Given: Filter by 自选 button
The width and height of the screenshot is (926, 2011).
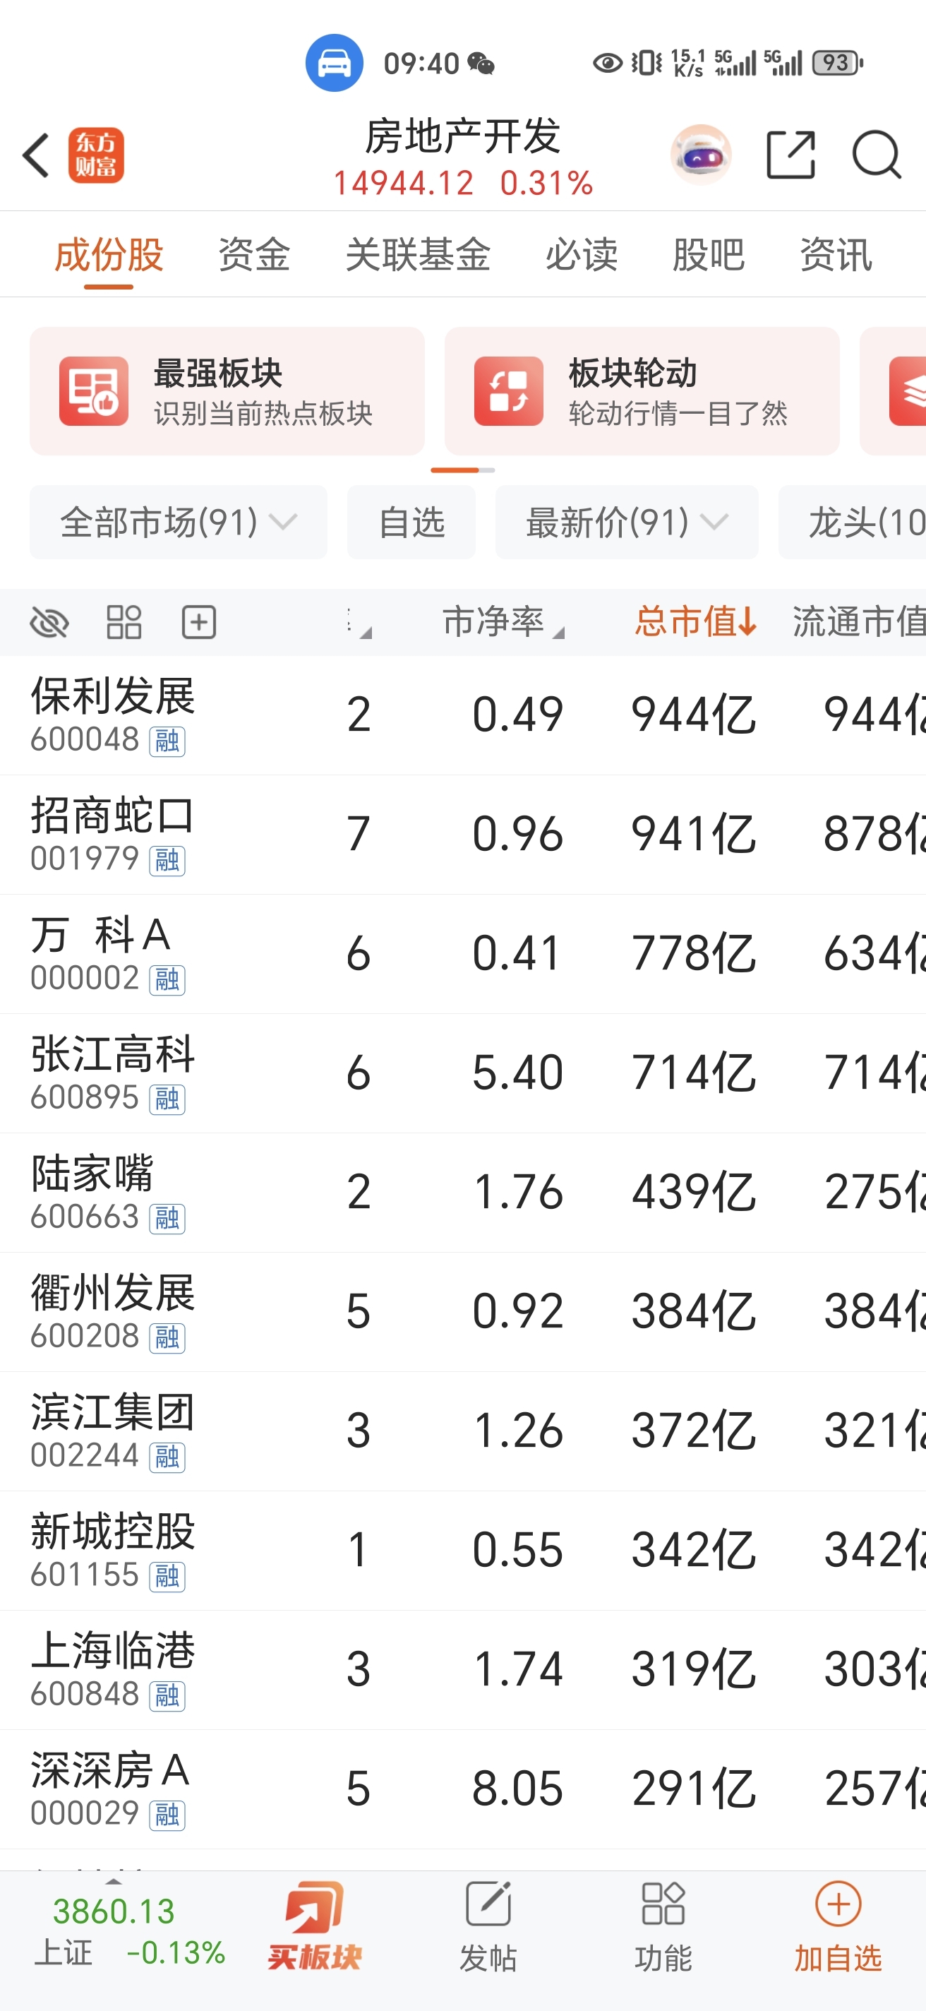Looking at the screenshot, I should click(412, 523).
